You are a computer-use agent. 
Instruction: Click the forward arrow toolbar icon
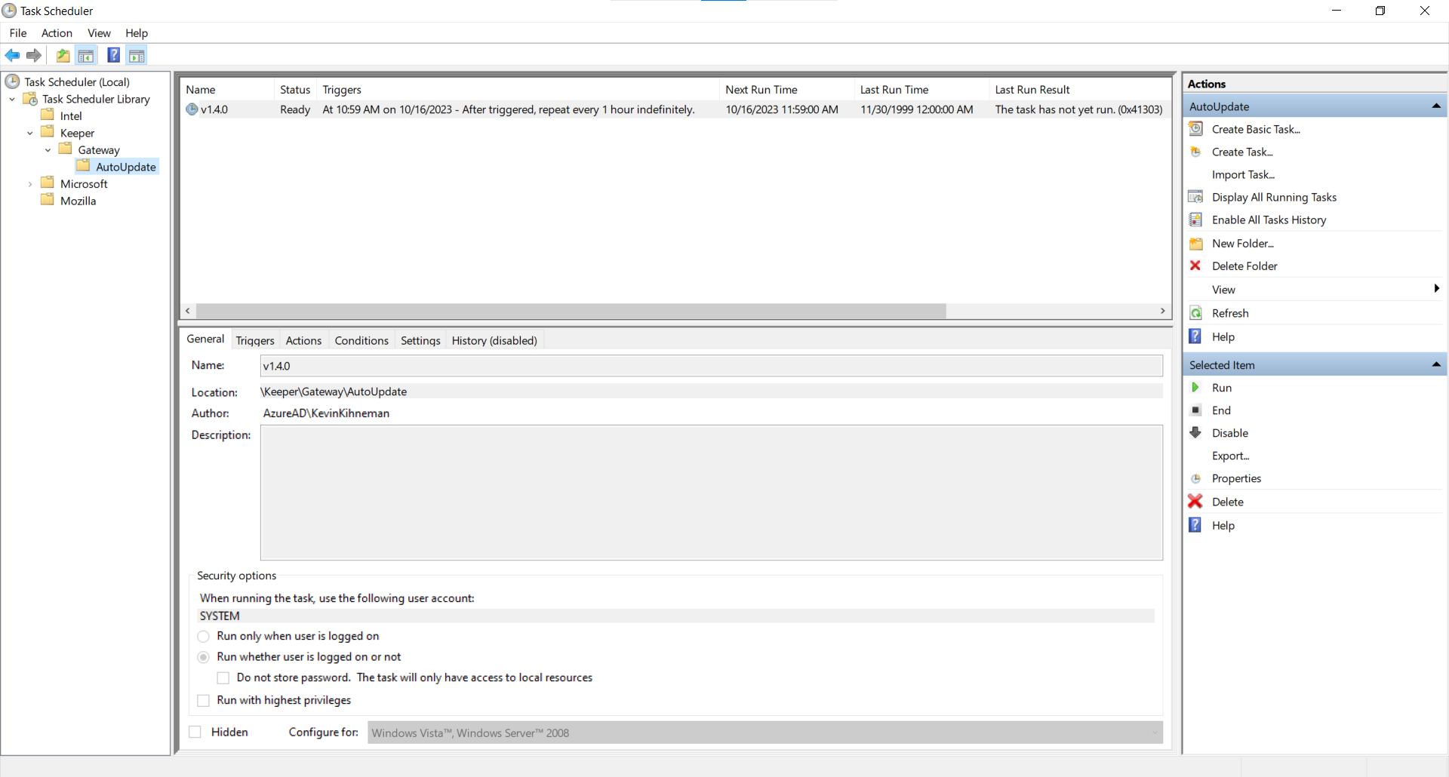pos(34,55)
